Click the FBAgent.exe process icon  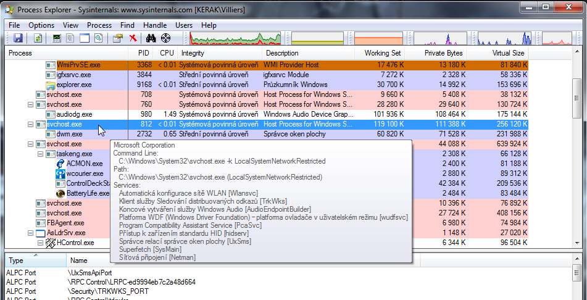point(41,223)
